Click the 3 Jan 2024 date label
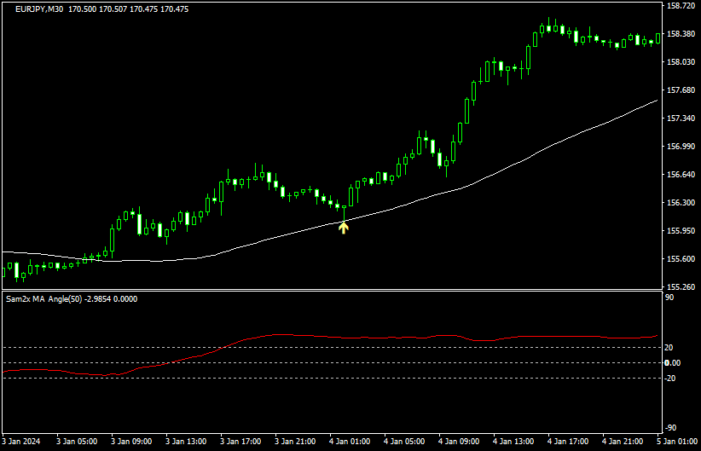 [x=23, y=442]
